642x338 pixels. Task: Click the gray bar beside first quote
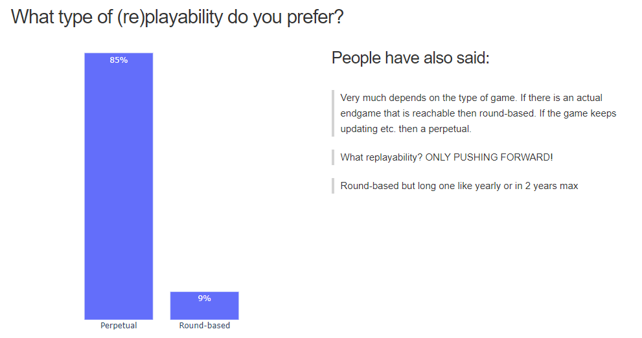[x=333, y=113]
